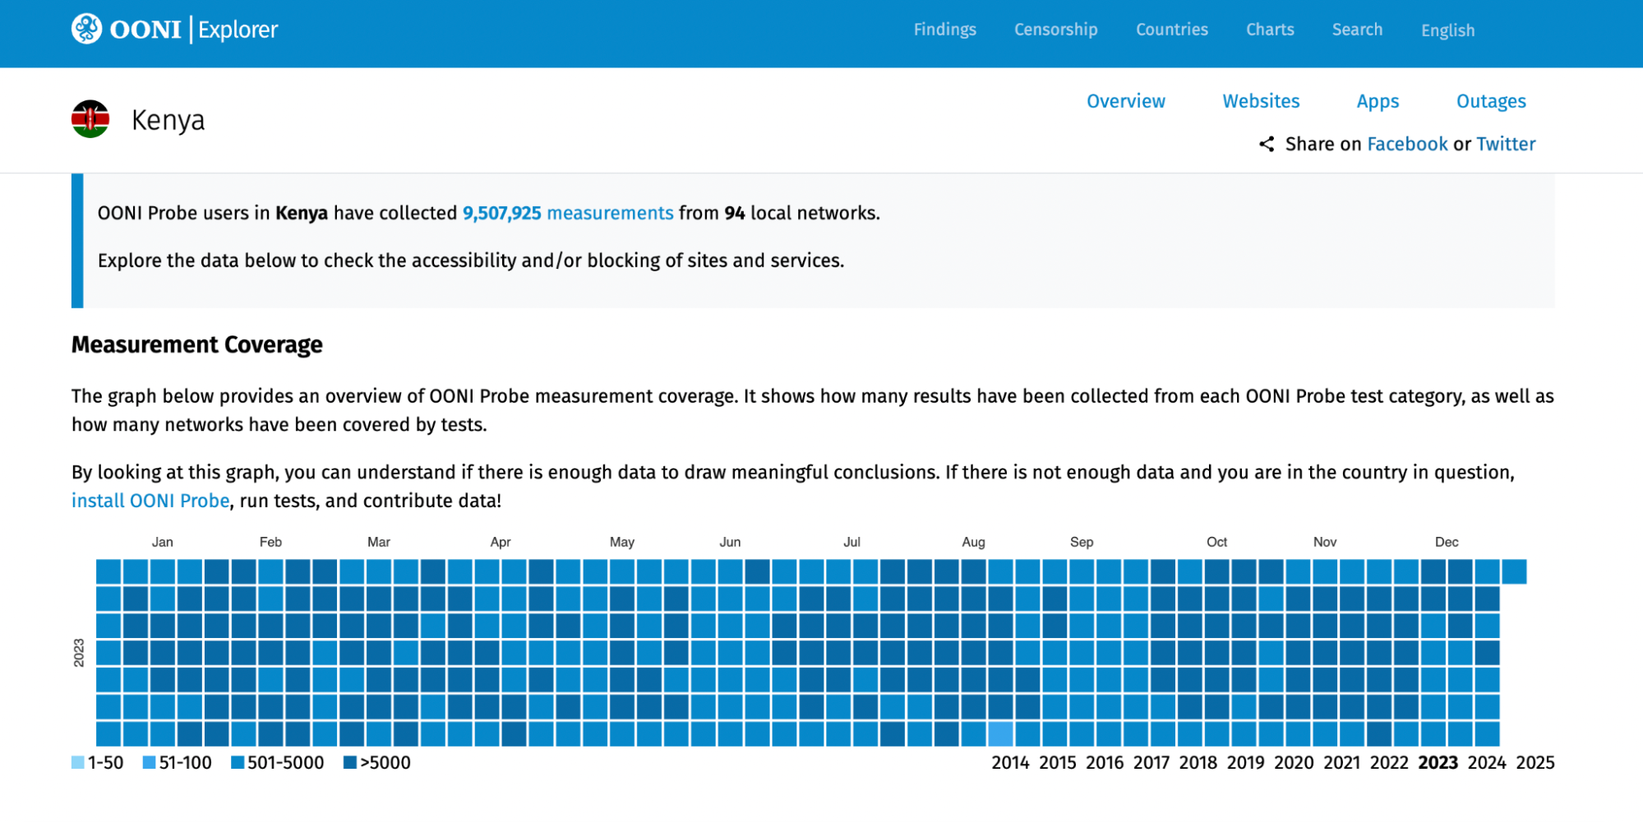Jump to the Apps section tab
The height and width of the screenshot is (823, 1643).
pos(1378,101)
